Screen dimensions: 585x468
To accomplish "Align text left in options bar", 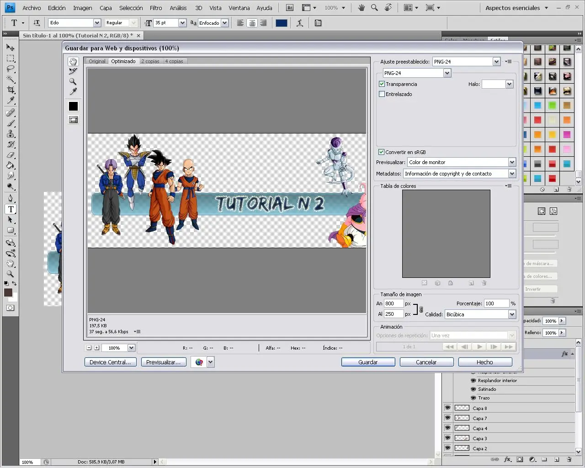I will point(240,23).
